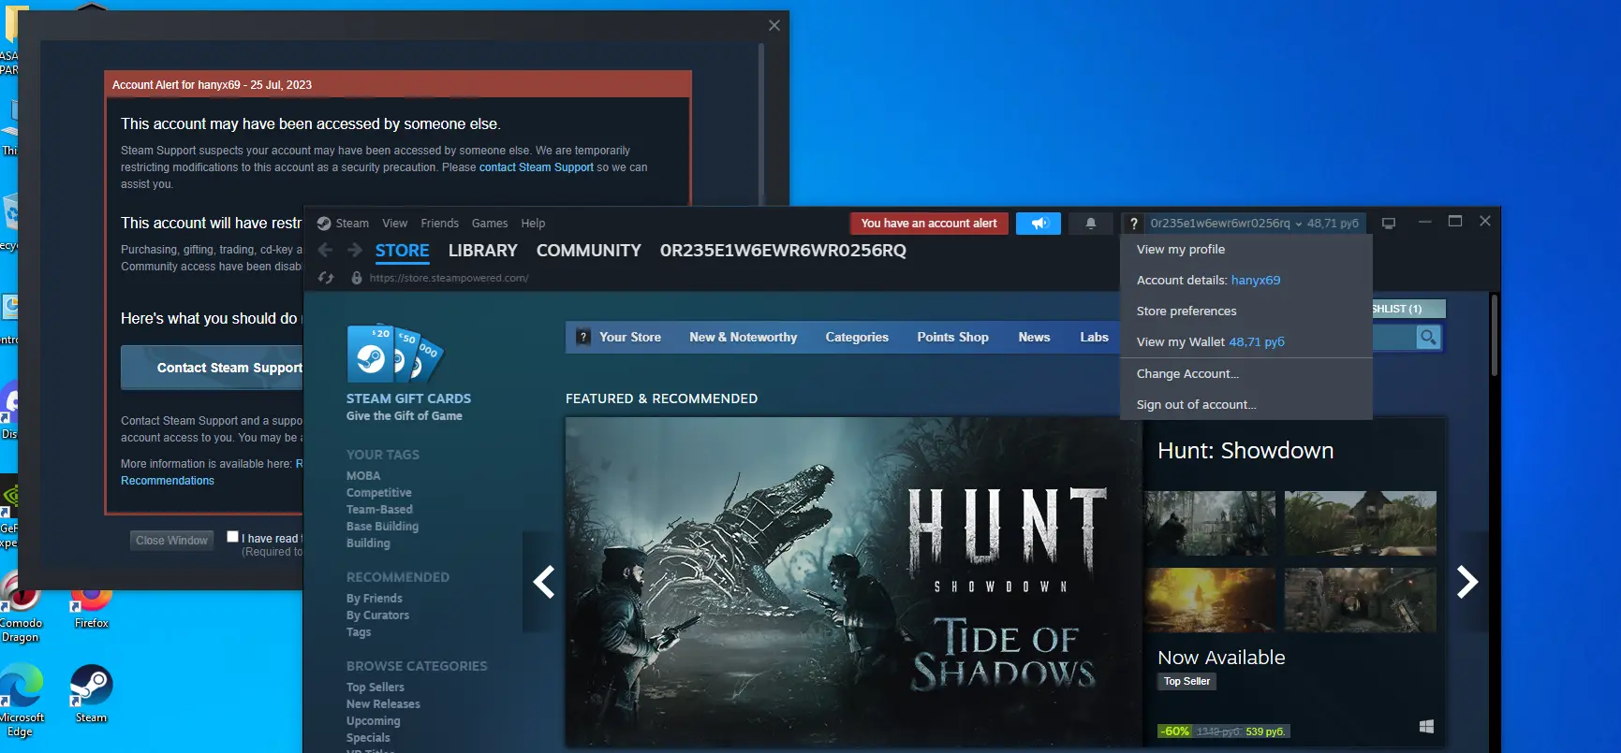This screenshot has height=753, width=1621.
Task: Click the alert window vertical scrollbar
Action: (x=761, y=122)
